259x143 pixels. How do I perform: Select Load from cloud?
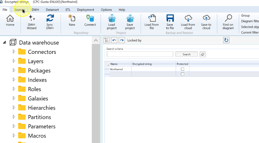[188, 22]
